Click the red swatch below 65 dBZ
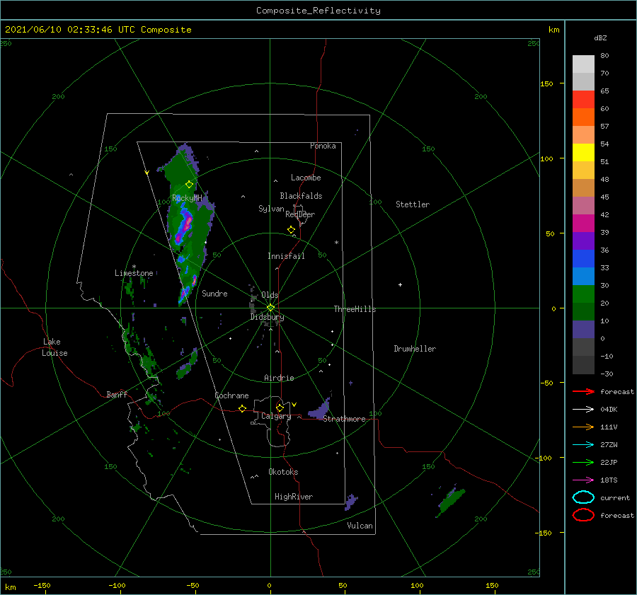637x595 pixels. (583, 100)
